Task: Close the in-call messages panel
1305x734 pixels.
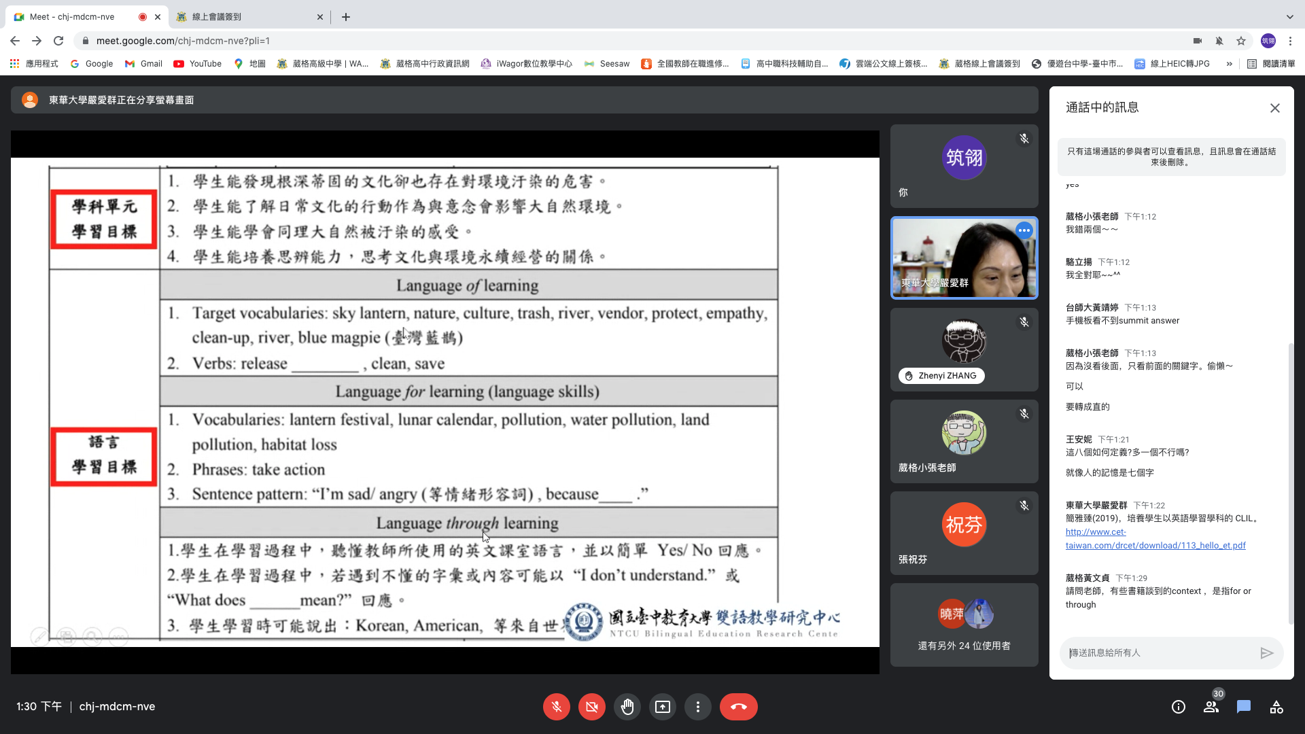Action: click(x=1274, y=108)
